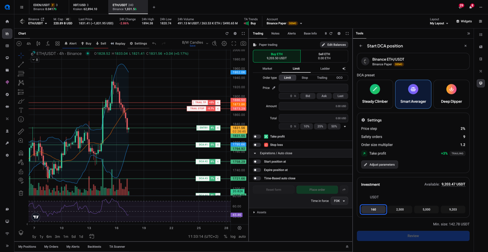Select the brush drawing tool
This screenshot has height=252, width=488.
tap(21, 101)
